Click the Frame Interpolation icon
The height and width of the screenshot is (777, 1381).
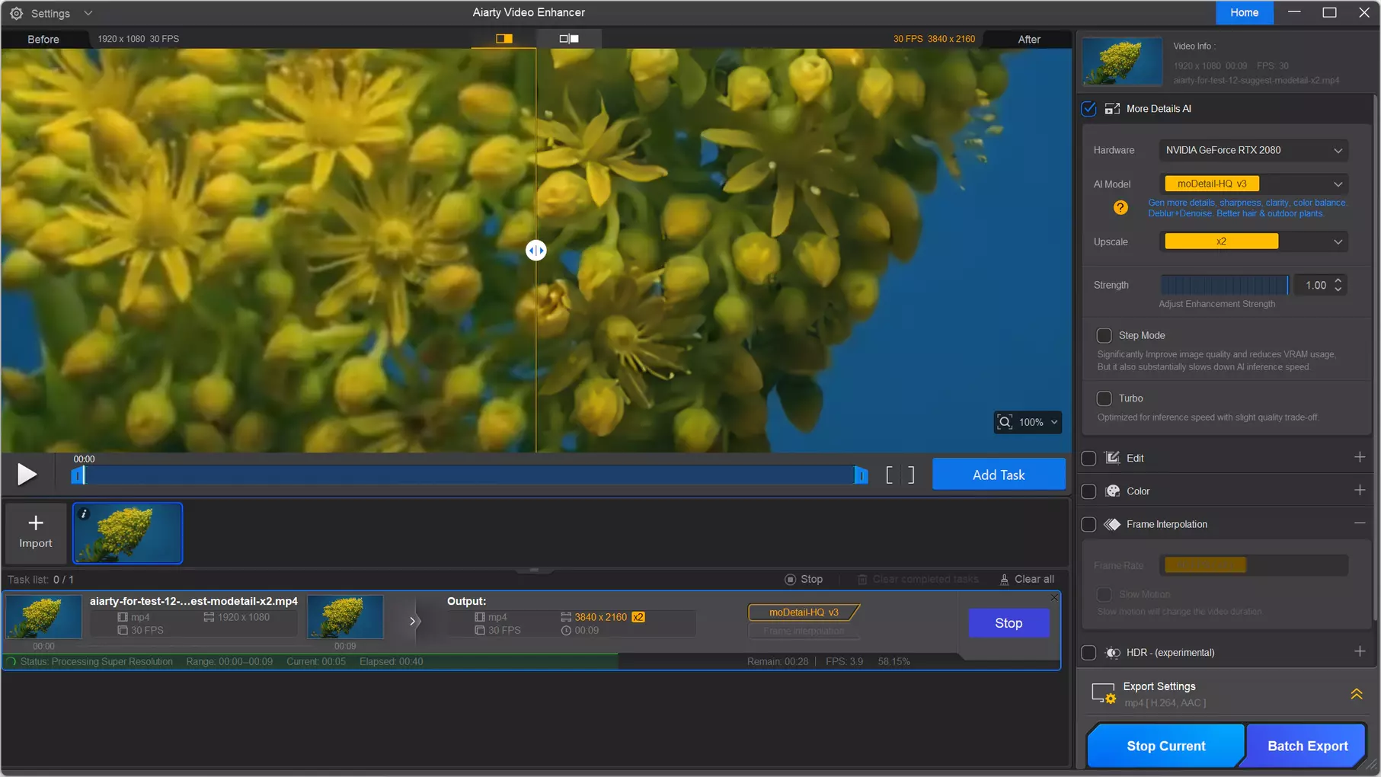pos(1112,524)
